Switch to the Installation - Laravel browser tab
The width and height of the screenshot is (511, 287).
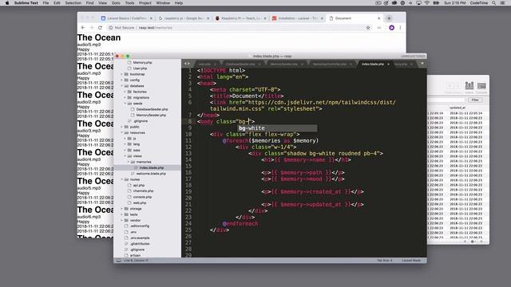tap(298, 18)
